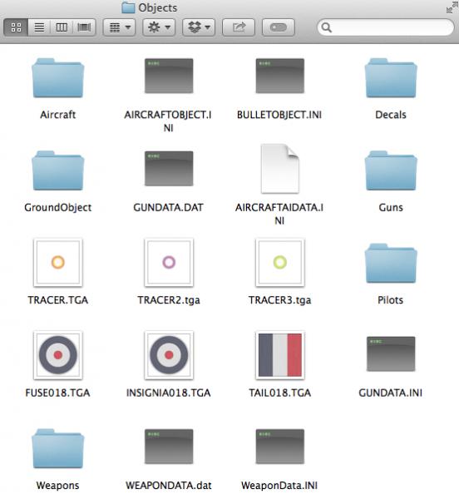Select the AIRCRAFTOBJECT.INI file
The image size is (459, 499).
pyautogui.click(x=169, y=76)
